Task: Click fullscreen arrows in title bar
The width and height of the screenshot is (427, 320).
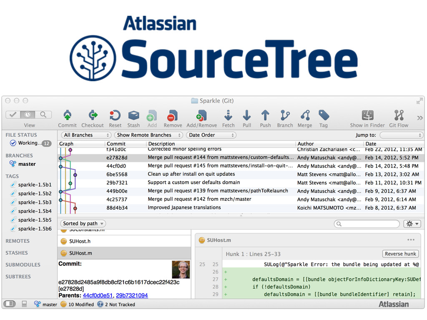Action: (419, 101)
